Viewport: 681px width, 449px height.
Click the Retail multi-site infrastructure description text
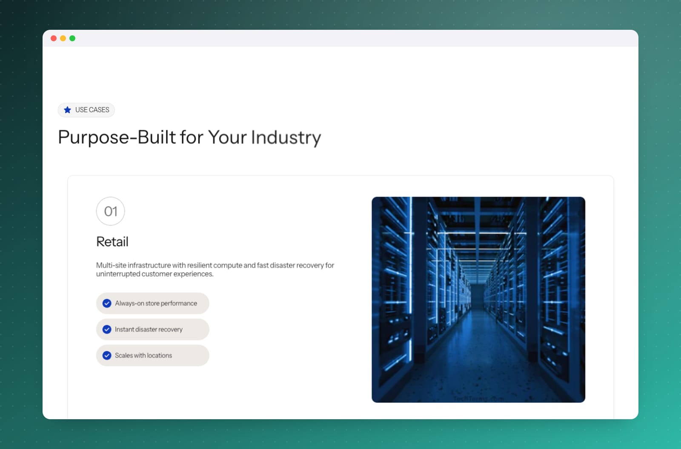pyautogui.click(x=215, y=269)
